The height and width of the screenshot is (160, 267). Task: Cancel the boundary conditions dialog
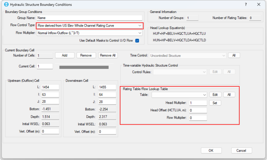pyautogui.click(x=241, y=150)
